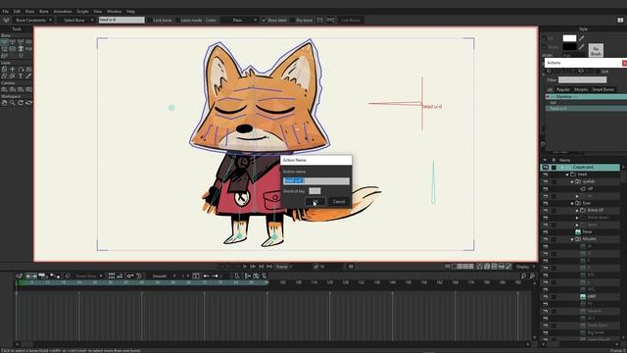Open the Smooth interpolation dropdown
The image size is (627, 353).
coord(163,276)
